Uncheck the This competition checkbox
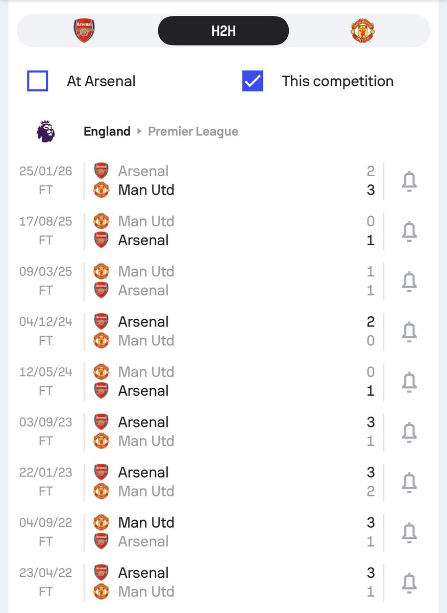 click(253, 81)
